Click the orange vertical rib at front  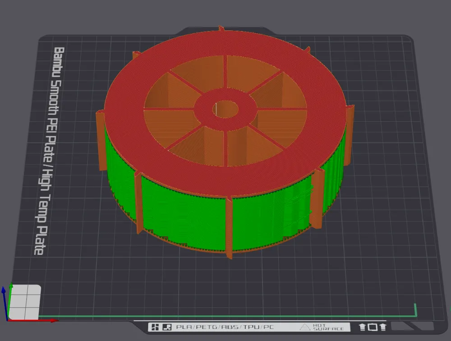(x=229, y=228)
